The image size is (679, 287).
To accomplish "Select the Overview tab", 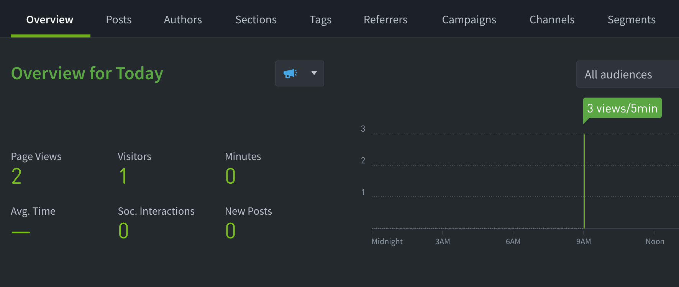I will pyautogui.click(x=49, y=20).
